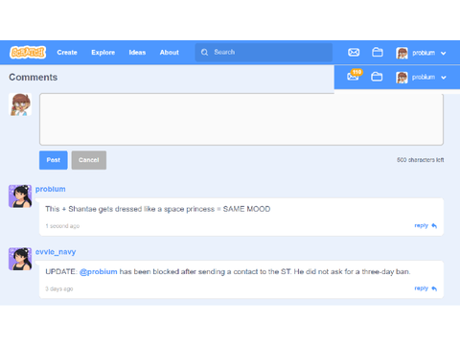The image size is (460, 345).
Task: Click the blue Post button
Action: point(54,160)
